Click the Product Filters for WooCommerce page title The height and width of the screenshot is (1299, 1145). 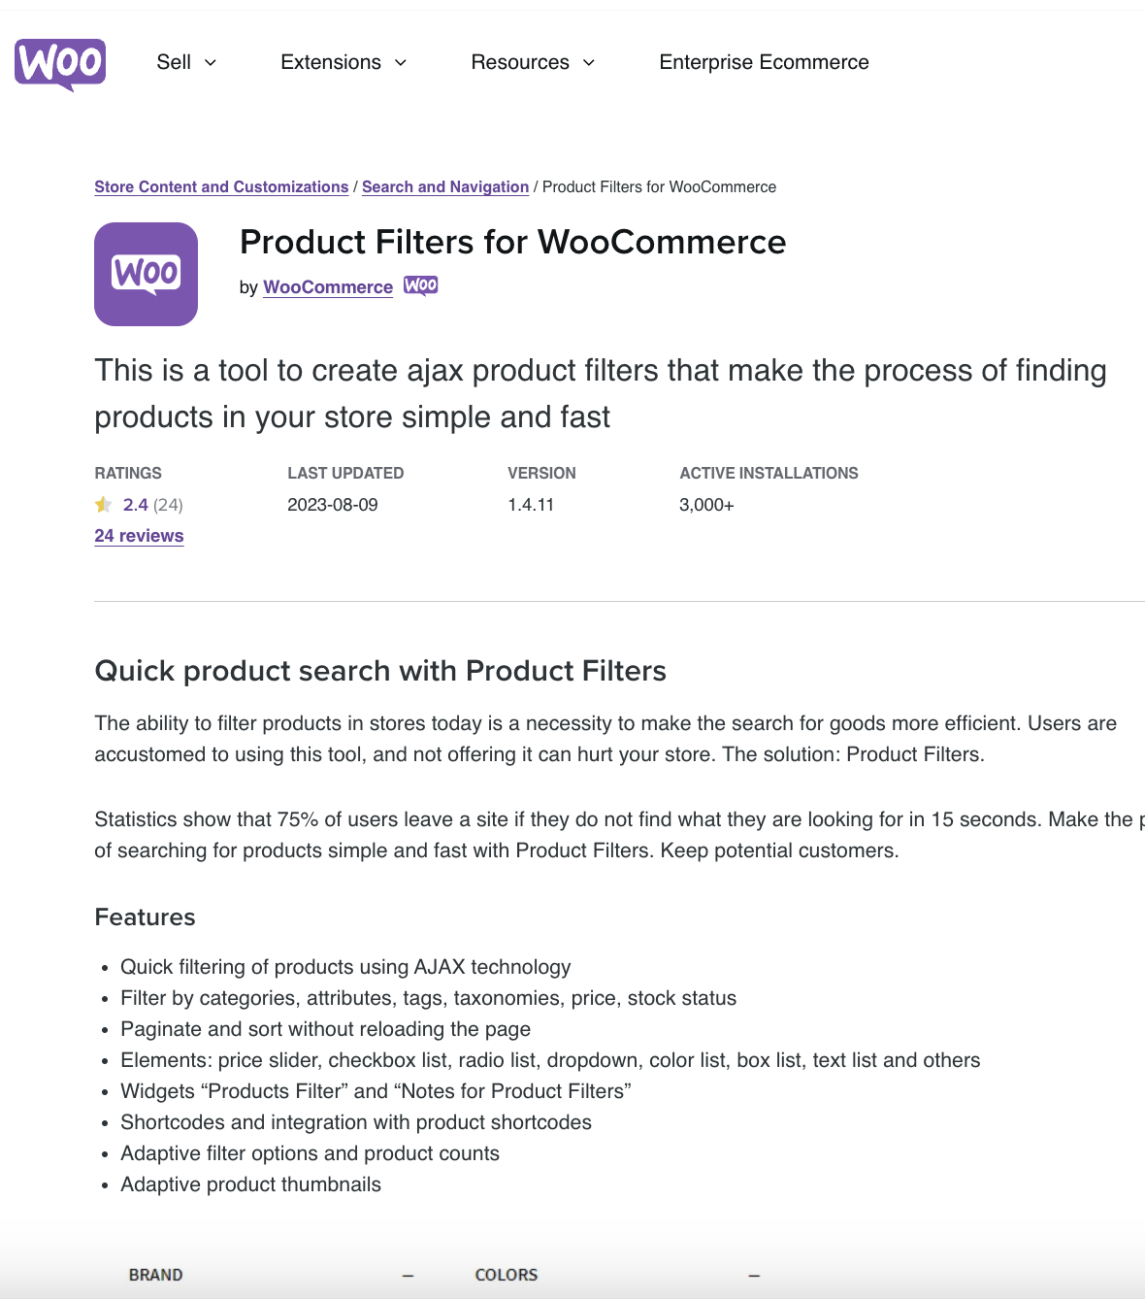513,242
